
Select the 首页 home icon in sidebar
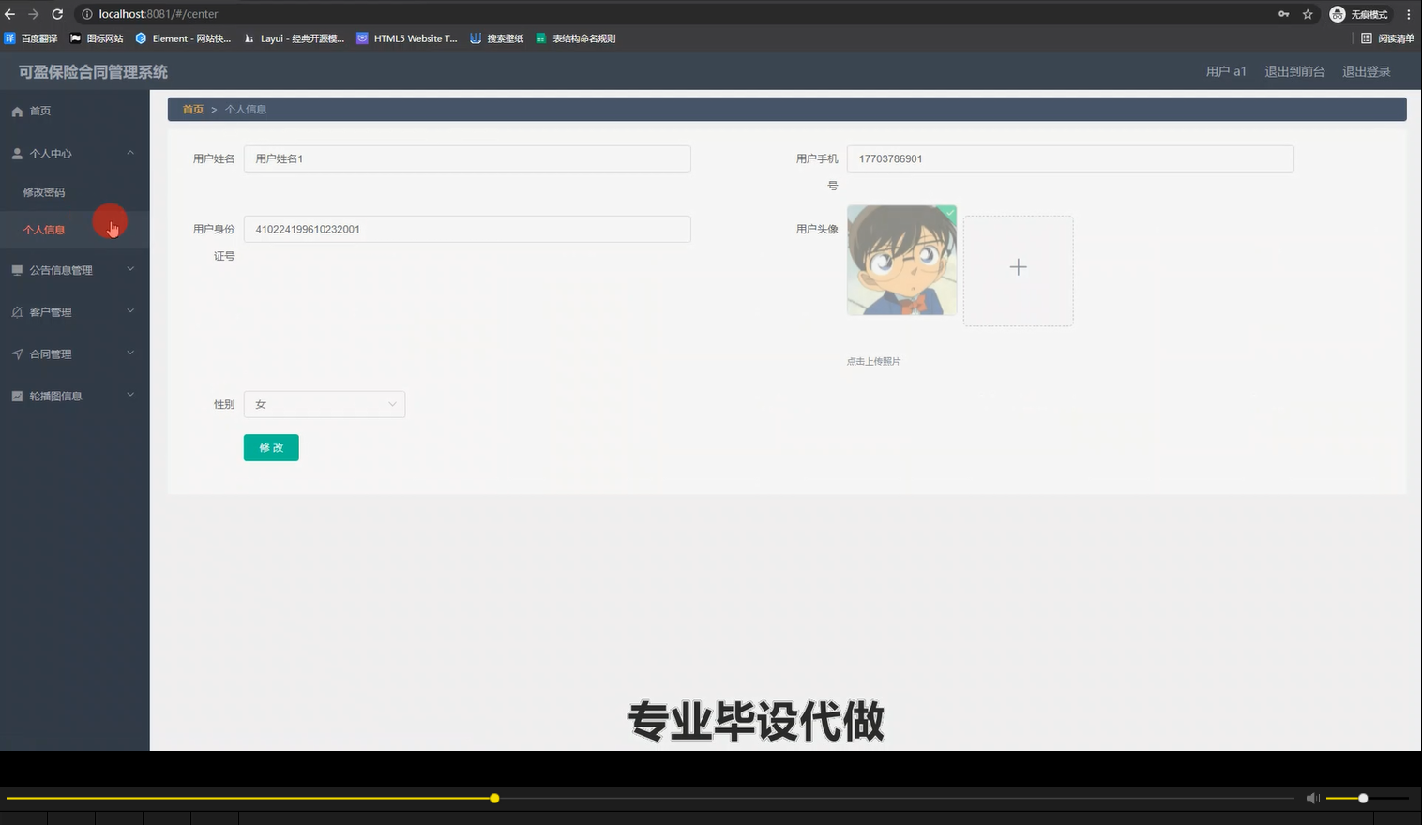(16, 110)
